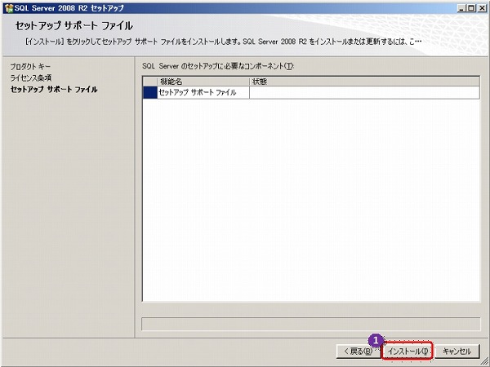Close the setup window
This screenshot has width=490, height=367.
[482, 8]
